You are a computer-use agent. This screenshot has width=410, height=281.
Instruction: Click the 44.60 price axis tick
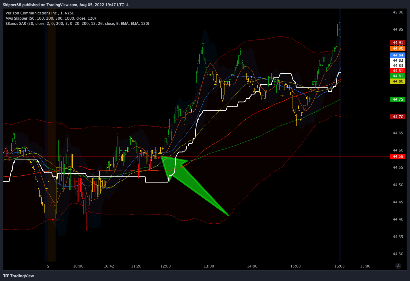click(398, 150)
